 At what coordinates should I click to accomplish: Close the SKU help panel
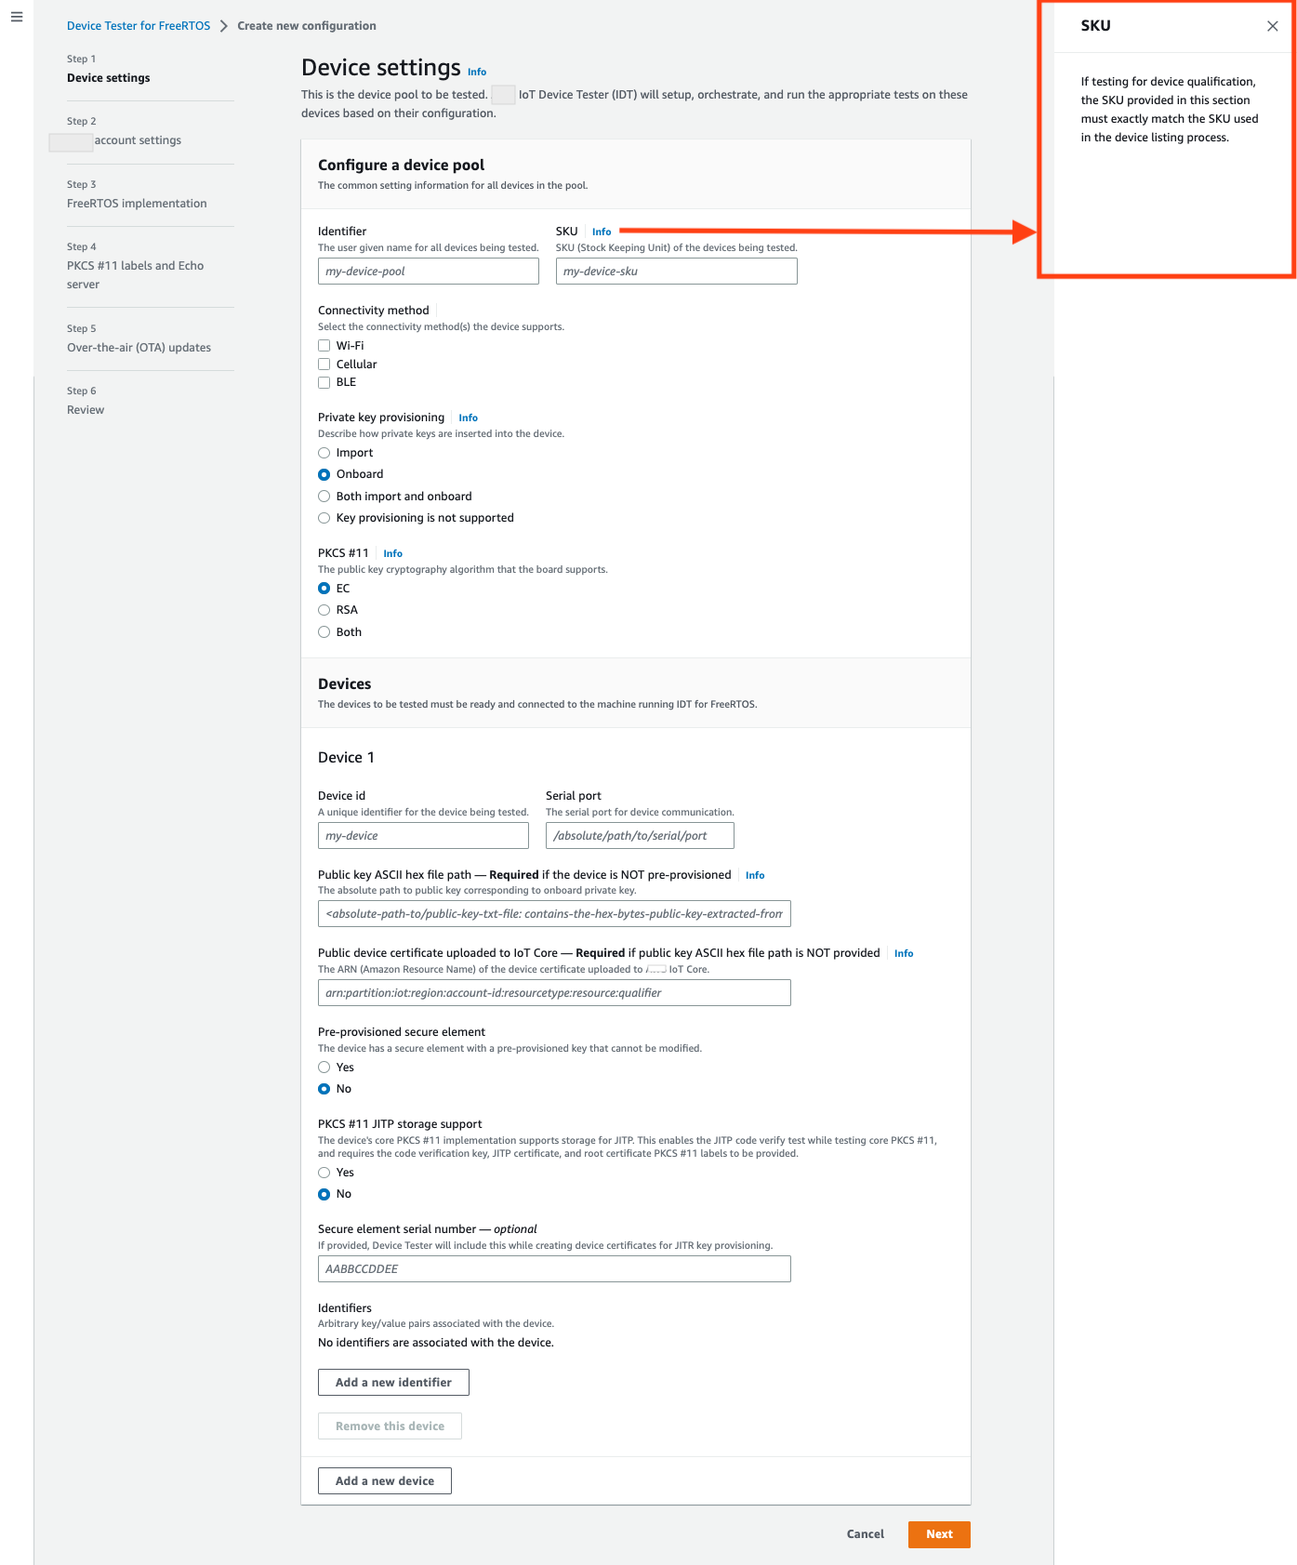[1272, 26]
